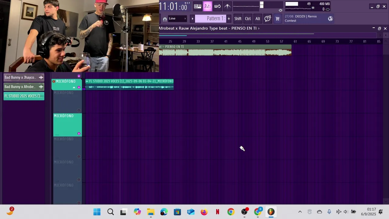Click the purple marker at VOCES clip's lower-left corner
The height and width of the screenshot is (219, 389).
pyautogui.click(x=84, y=89)
